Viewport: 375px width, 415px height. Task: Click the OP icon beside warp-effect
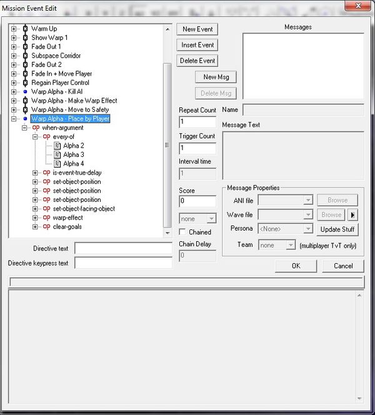46,217
